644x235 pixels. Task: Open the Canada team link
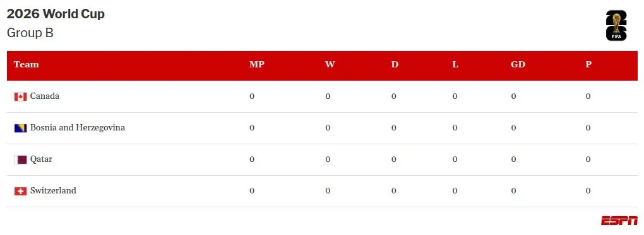(x=45, y=96)
